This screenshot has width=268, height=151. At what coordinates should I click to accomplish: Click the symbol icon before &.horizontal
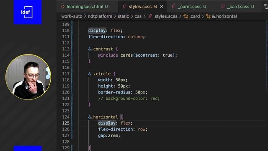coord(208,16)
